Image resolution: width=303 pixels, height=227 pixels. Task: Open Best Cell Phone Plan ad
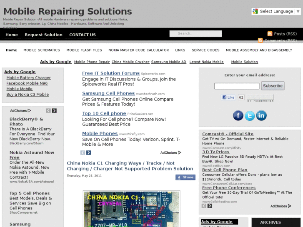click(225, 170)
